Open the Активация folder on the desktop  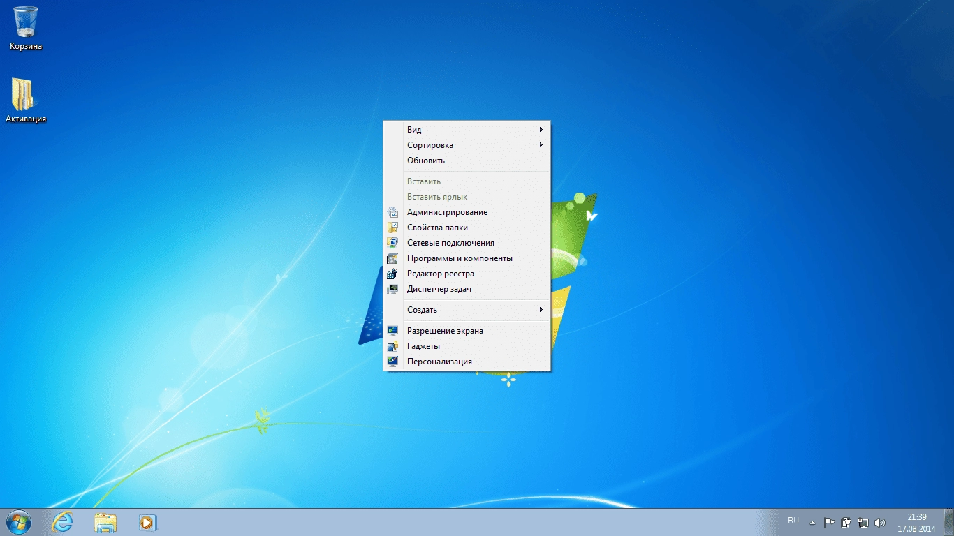click(x=24, y=98)
